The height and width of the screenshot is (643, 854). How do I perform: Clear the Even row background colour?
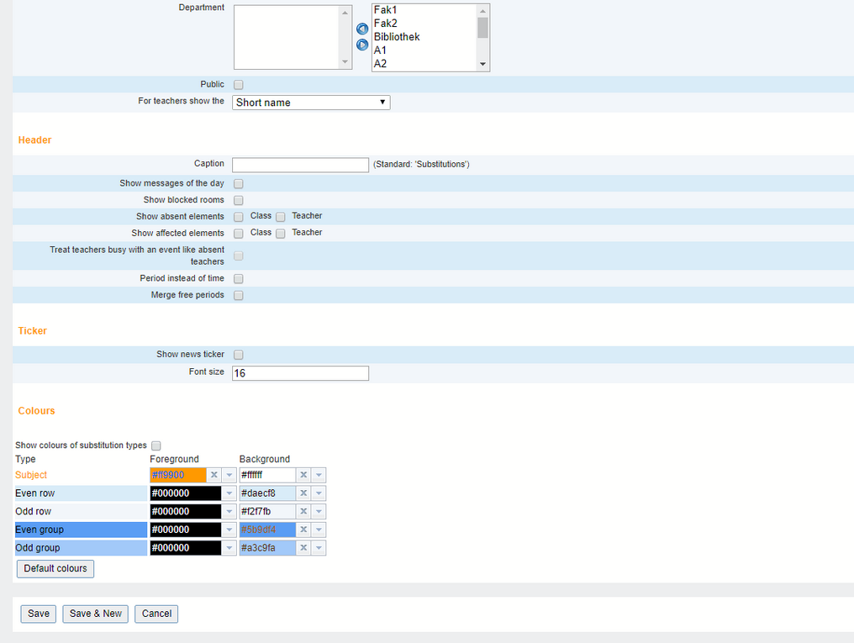tap(303, 493)
